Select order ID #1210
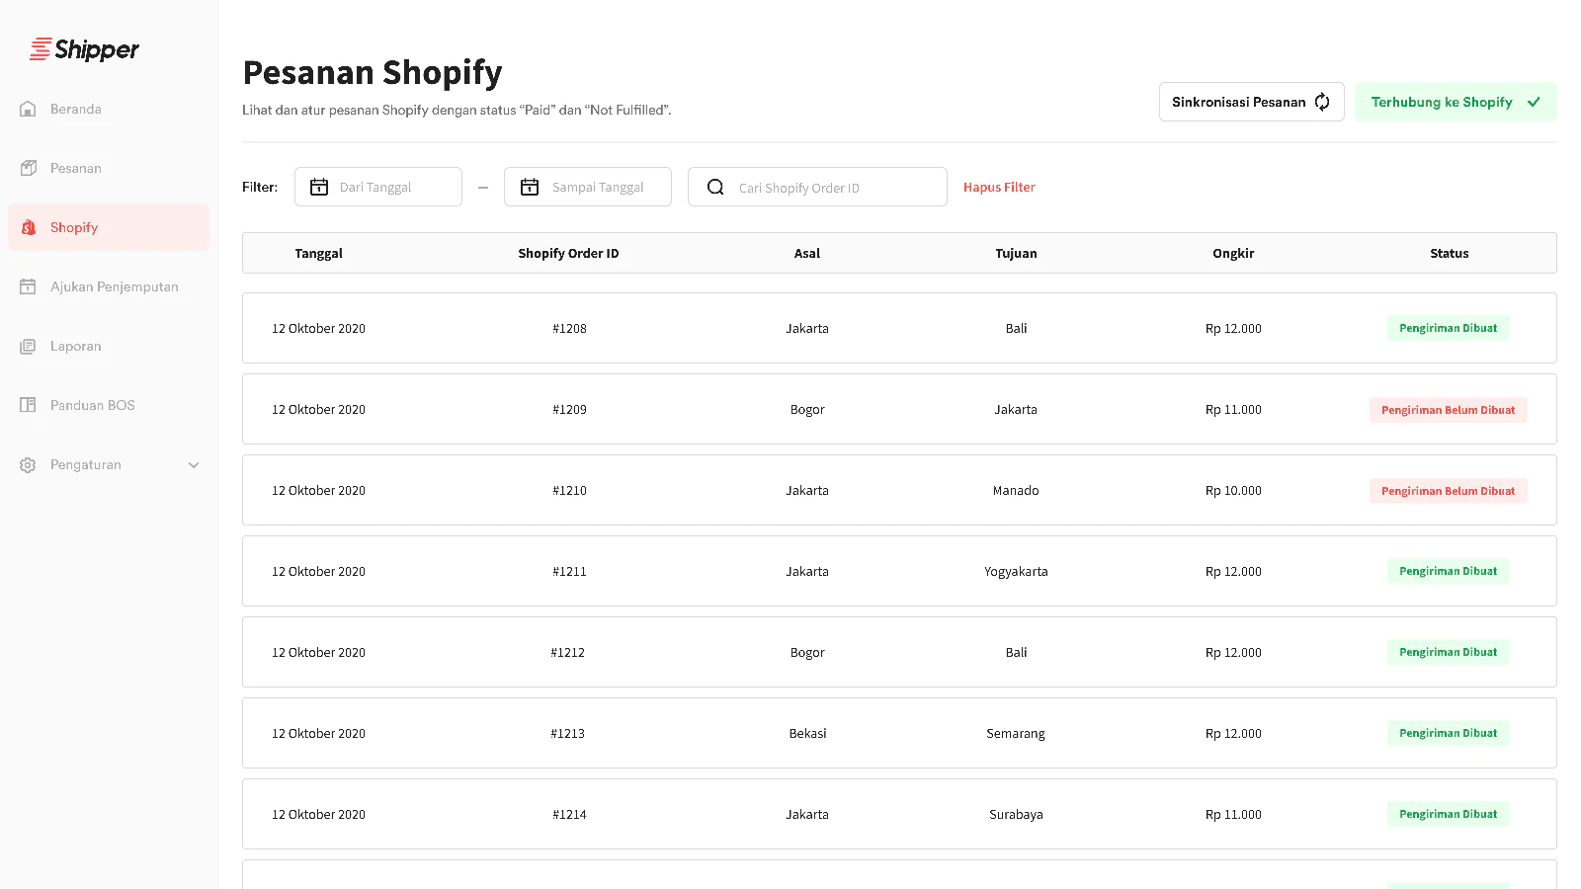 (x=569, y=490)
